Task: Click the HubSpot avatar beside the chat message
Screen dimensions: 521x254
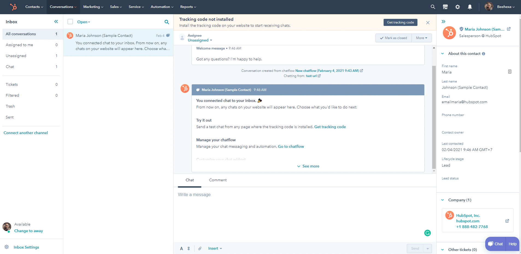Action: (185, 88)
